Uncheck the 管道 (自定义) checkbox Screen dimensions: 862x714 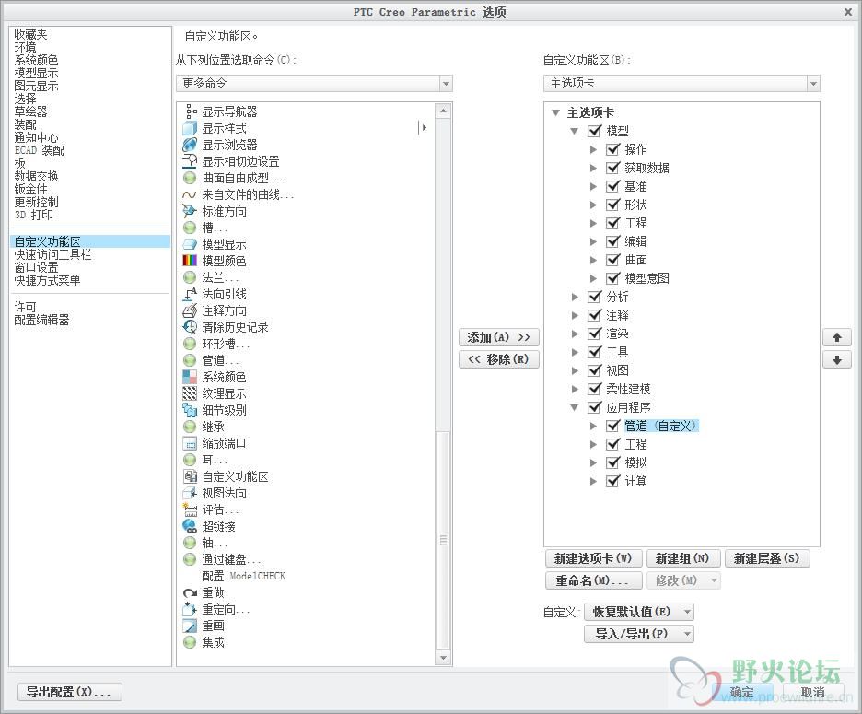click(613, 426)
